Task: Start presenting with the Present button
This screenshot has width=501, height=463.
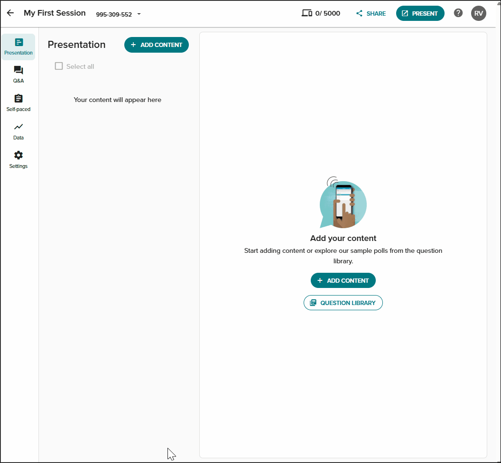Action: tap(420, 13)
